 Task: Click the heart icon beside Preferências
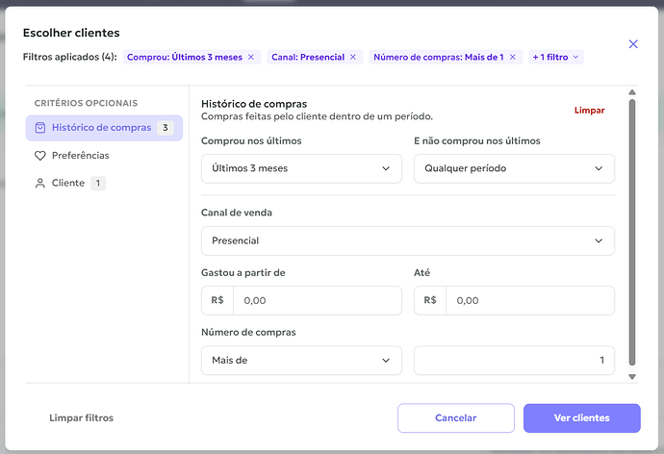40,156
